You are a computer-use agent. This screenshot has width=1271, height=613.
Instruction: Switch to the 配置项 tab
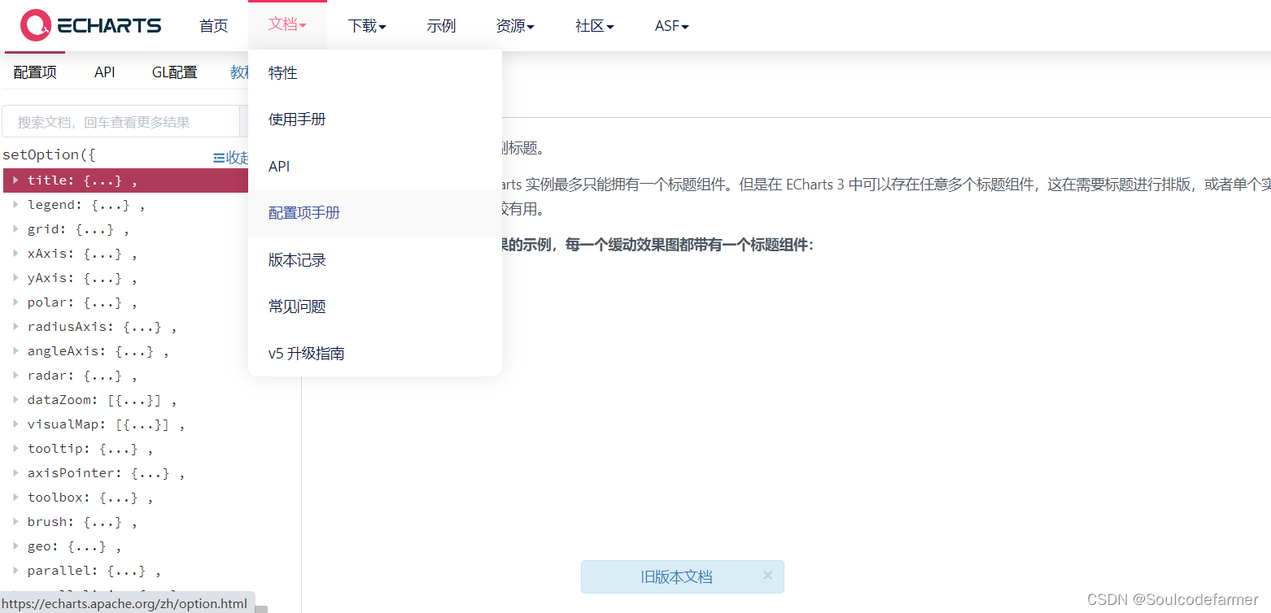pos(35,72)
